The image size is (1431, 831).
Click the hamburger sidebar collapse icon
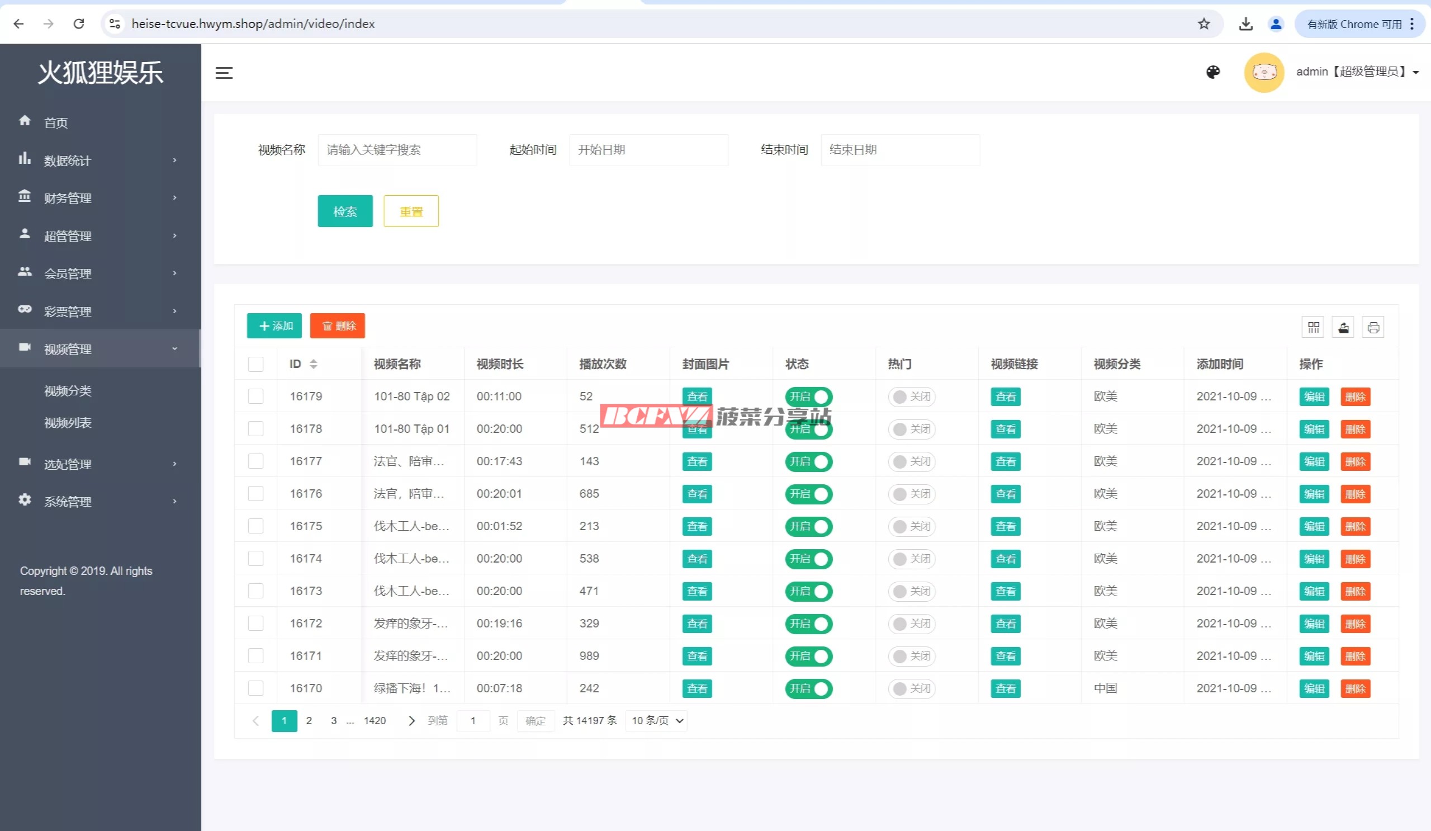[x=224, y=73]
